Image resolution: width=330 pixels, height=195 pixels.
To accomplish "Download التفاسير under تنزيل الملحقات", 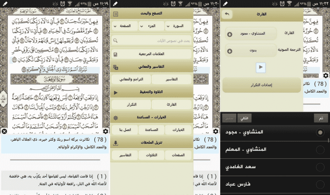I will click(x=125, y=155).
